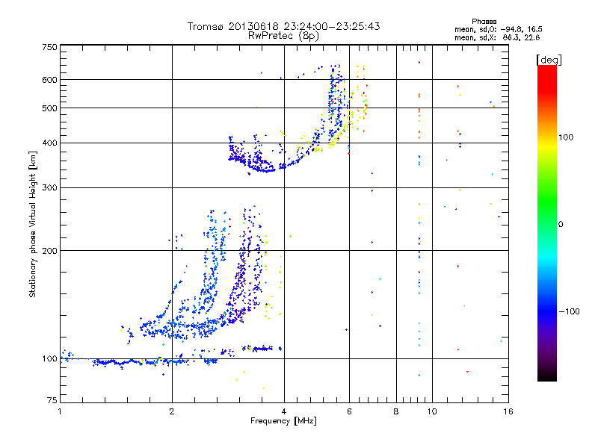Click the y-axis label '600'
598x448 pixels.
click(49, 80)
